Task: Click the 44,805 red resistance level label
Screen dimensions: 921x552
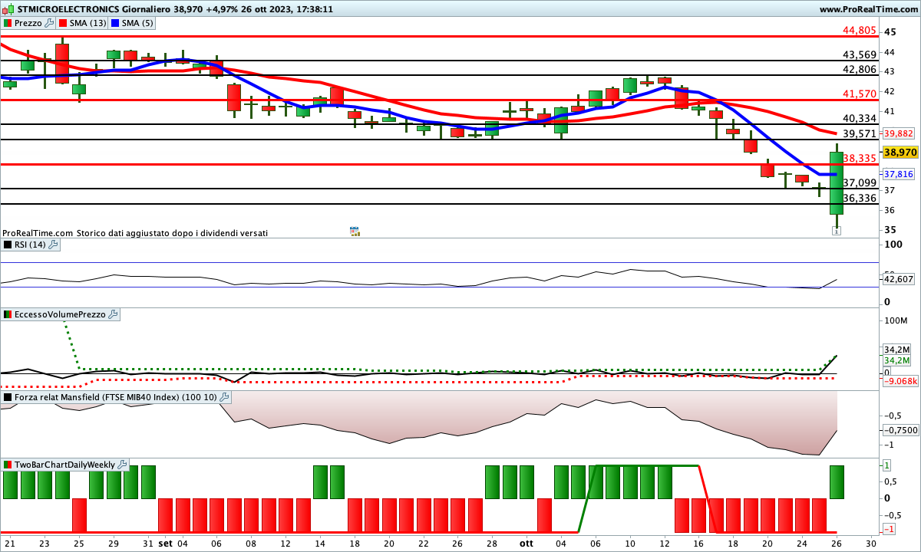Action: pyautogui.click(x=859, y=31)
